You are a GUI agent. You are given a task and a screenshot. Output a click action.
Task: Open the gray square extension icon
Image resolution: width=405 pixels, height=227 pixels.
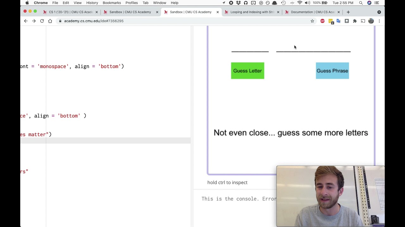347,21
